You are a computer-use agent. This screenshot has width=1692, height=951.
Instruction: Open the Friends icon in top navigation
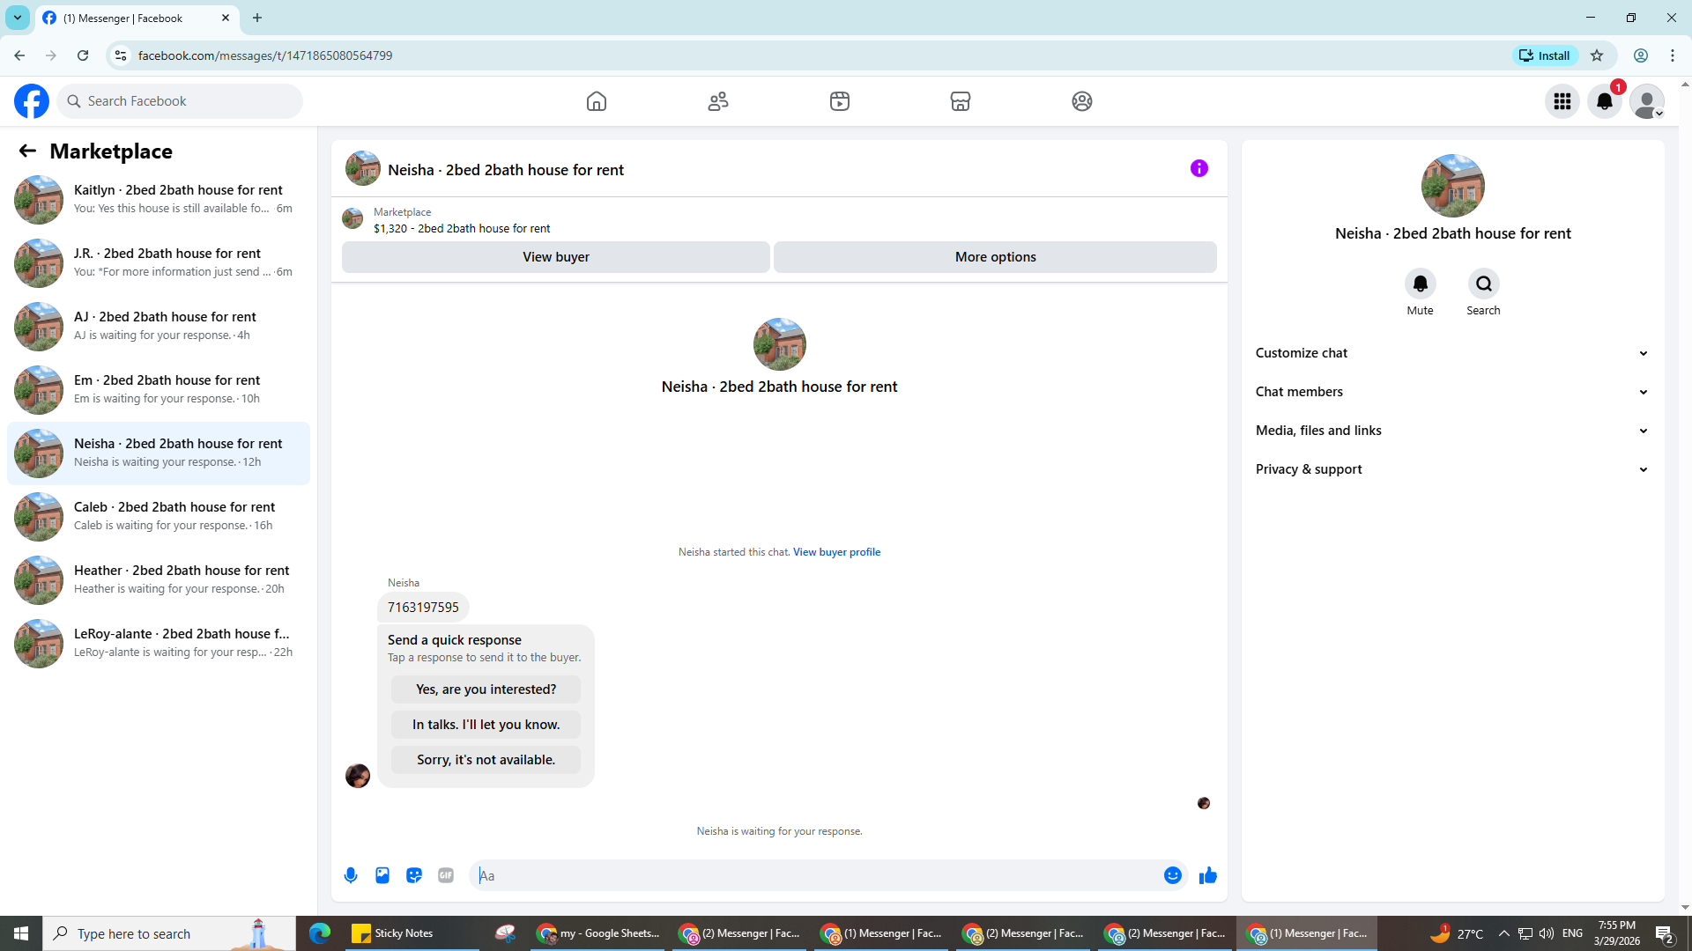pos(718,101)
